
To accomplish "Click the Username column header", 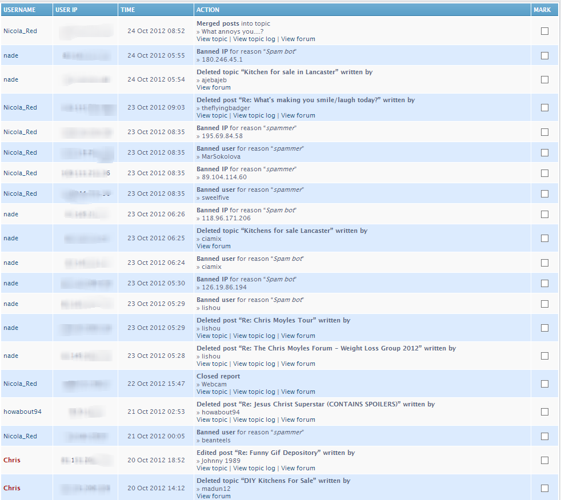I will click(x=19, y=10).
